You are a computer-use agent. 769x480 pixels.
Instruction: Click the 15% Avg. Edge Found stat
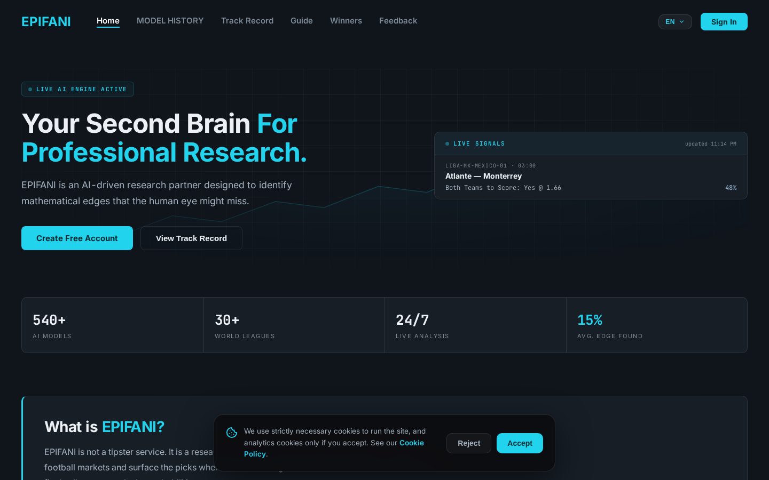click(657, 325)
